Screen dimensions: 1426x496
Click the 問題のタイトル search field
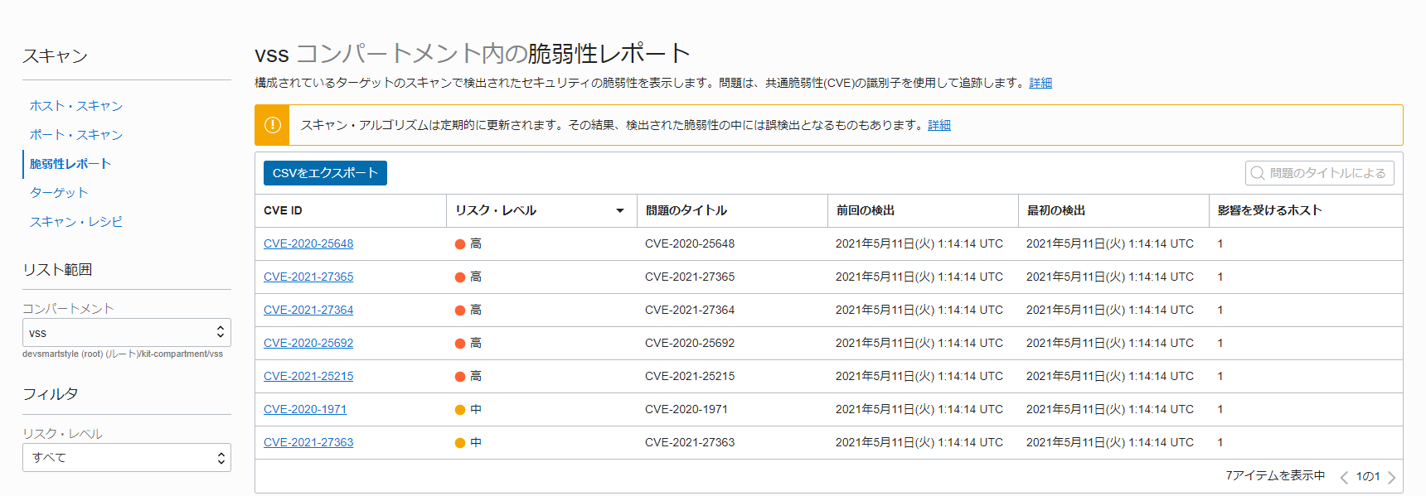1320,173
